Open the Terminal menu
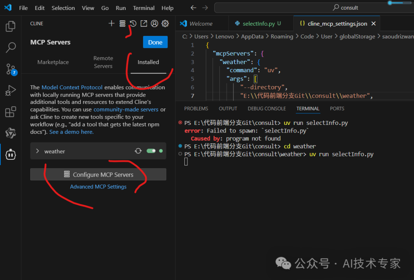 coord(144,8)
